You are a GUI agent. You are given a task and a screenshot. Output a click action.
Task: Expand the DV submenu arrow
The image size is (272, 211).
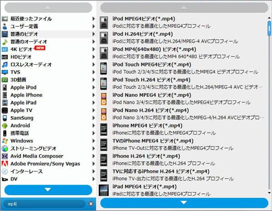93,179
